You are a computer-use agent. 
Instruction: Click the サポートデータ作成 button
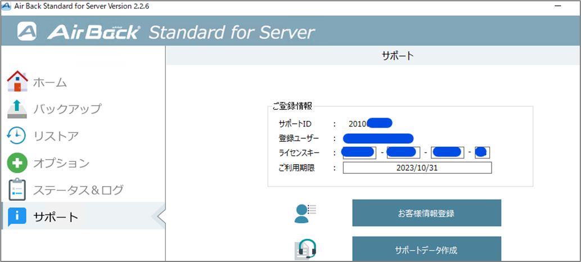coord(426,250)
